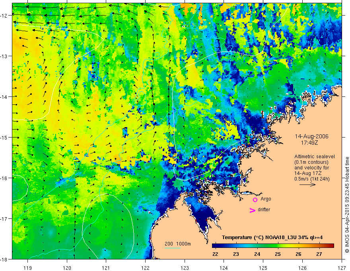350x271 pixels.
Task: Click the magenta Argo circle legend icon
Action: 255,200
